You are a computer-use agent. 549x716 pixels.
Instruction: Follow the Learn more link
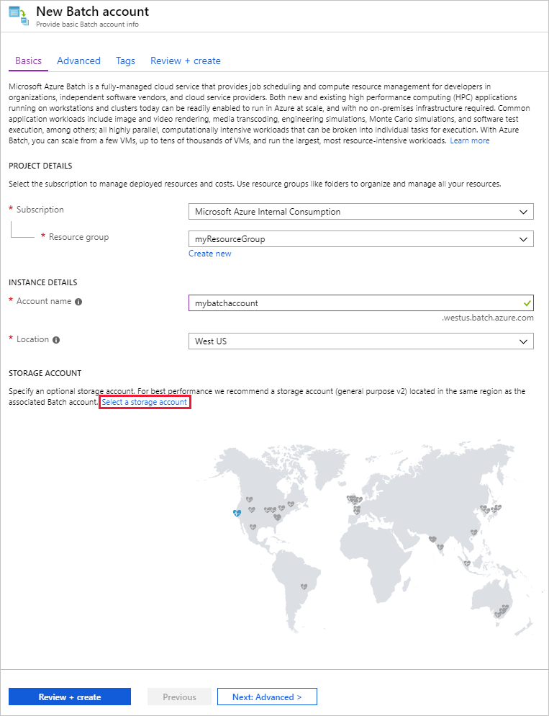[469, 141]
